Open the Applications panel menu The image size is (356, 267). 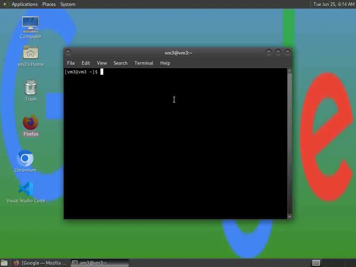tap(25, 4)
